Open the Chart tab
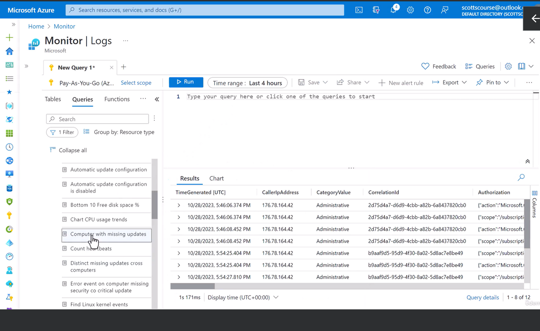The width and height of the screenshot is (540, 331). (x=217, y=178)
